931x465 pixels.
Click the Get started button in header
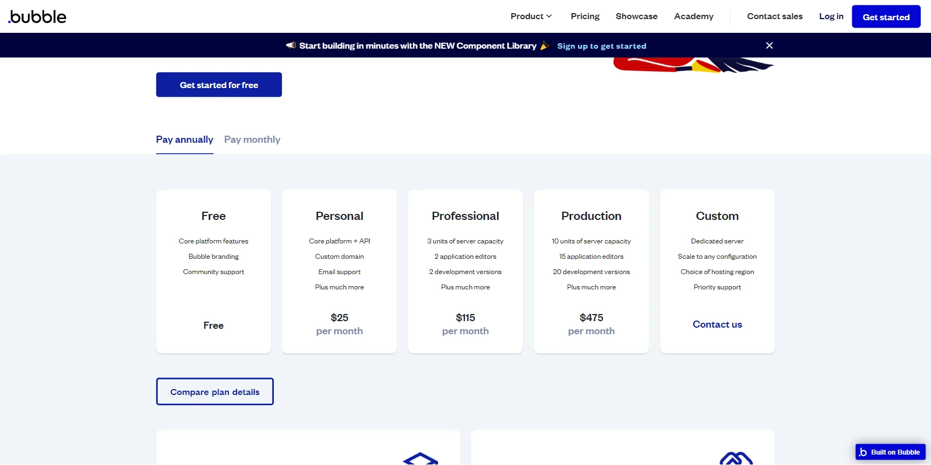(886, 16)
